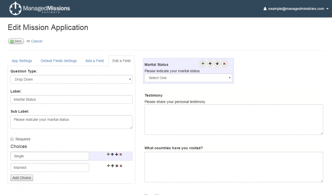Click the Add Choice button

22,178
